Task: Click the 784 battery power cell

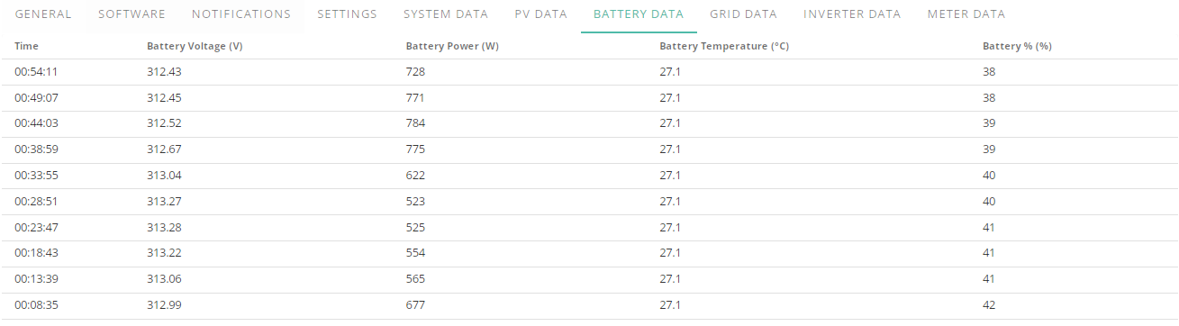Action: 415,123
